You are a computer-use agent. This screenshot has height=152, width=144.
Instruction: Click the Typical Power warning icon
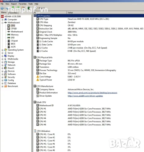(x=38, y=80)
